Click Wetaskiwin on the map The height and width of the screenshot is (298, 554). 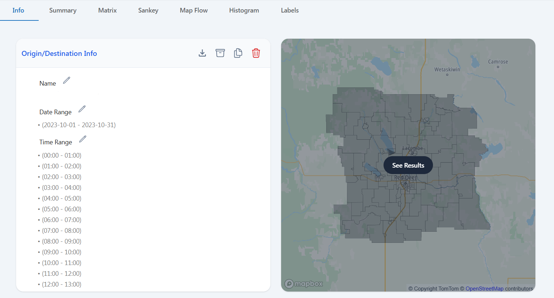pos(447,69)
